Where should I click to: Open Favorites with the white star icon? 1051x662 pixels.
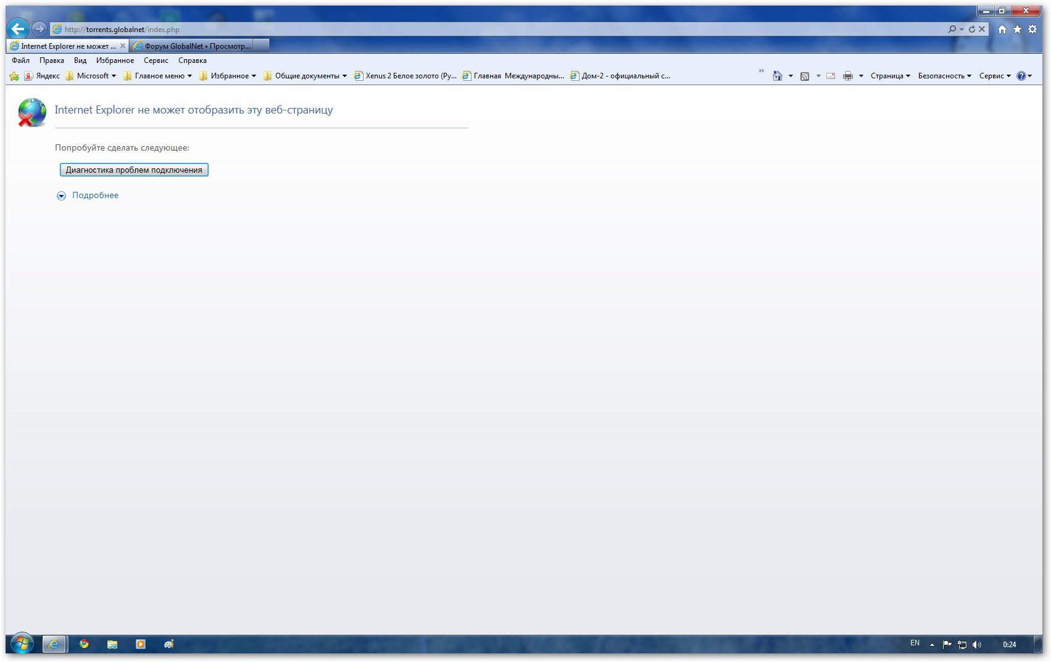(x=1017, y=29)
